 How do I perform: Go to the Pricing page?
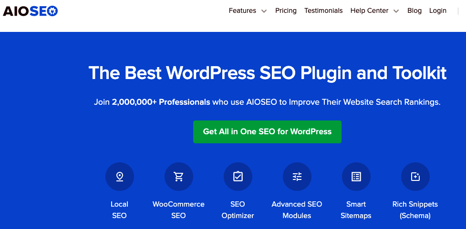click(x=286, y=10)
